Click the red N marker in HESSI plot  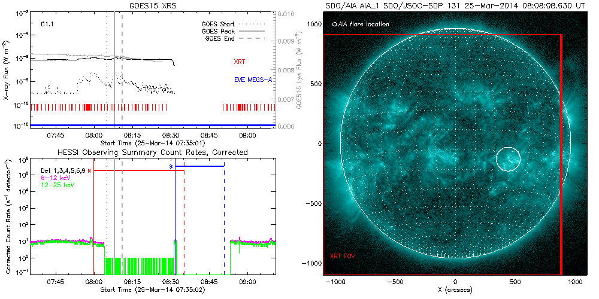tap(89, 170)
